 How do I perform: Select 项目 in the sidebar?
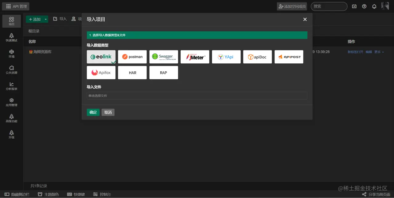[11, 21]
